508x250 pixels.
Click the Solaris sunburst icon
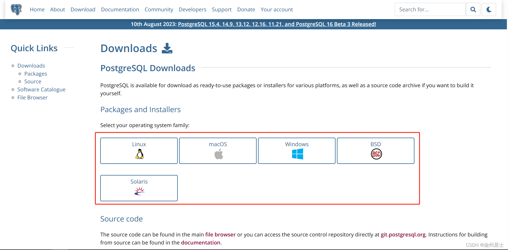click(x=140, y=191)
